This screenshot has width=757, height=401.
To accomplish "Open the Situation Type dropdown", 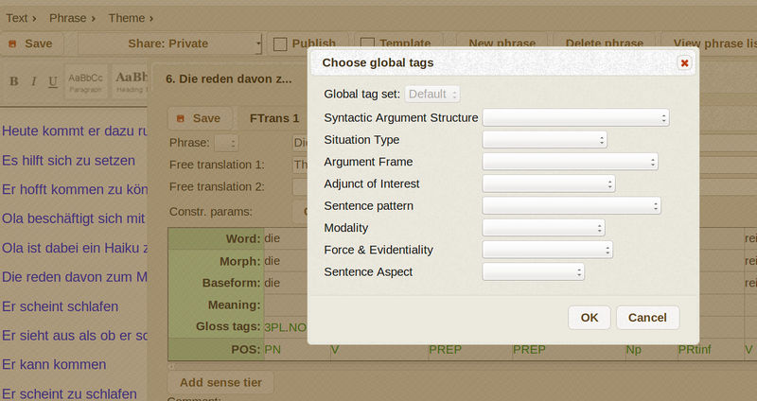I will [x=544, y=140].
